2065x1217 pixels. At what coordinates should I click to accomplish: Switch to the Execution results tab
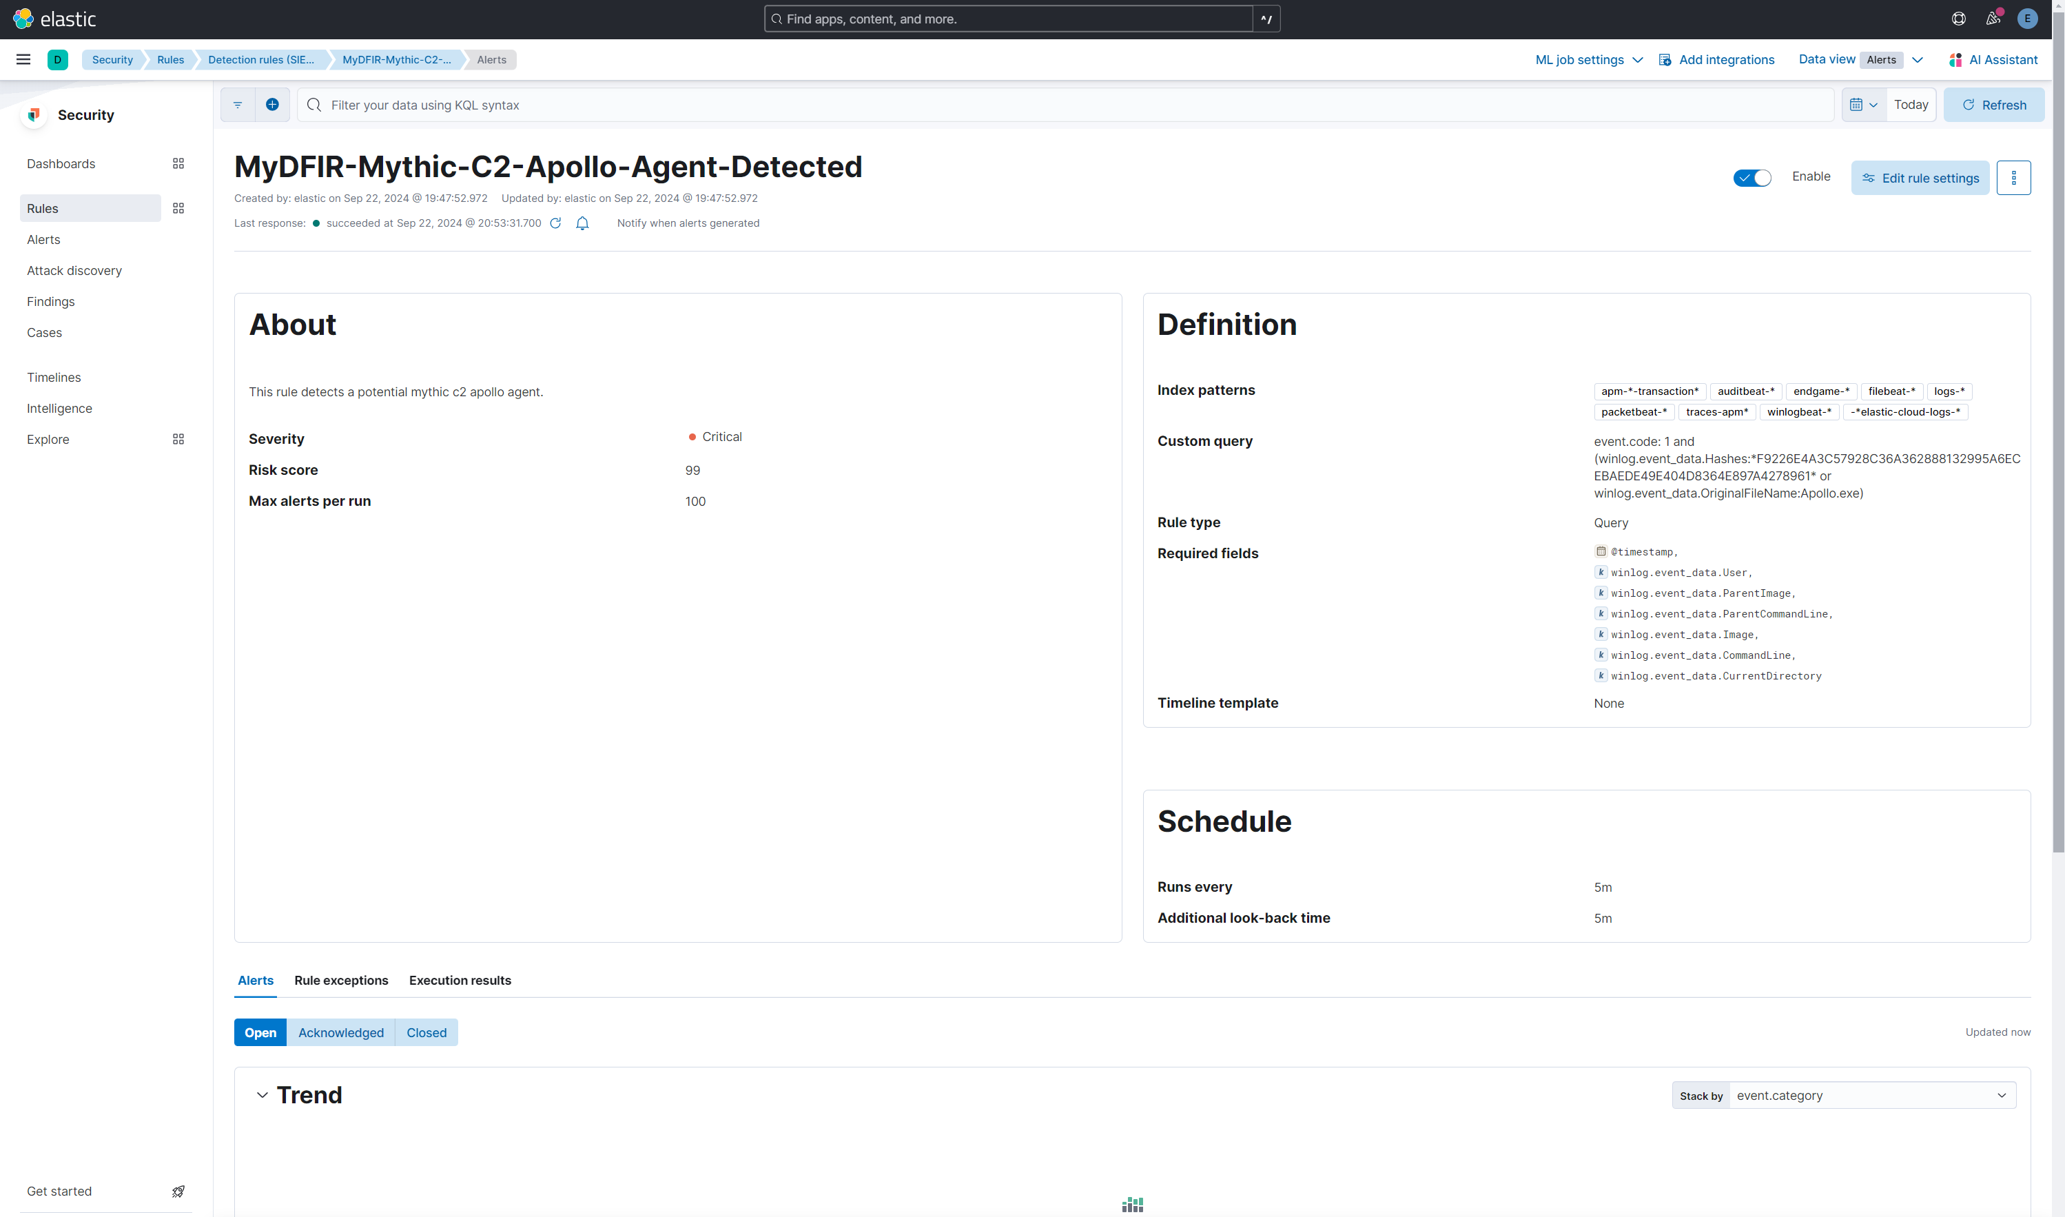click(460, 981)
